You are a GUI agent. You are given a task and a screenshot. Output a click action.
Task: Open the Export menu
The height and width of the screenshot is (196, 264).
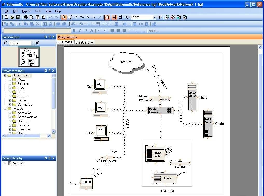click(x=26, y=11)
